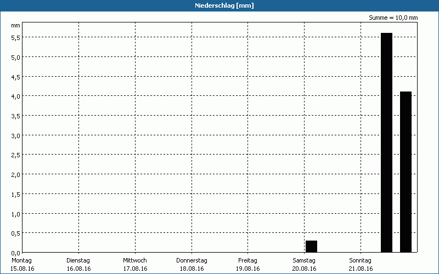This screenshot has height=274, width=439.
Task: Click the 4,0 y-axis value
Action: (15, 96)
